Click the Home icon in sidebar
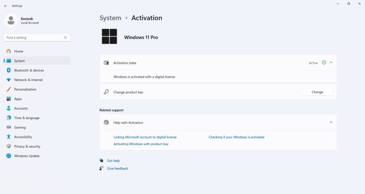Image resolution: width=365 pixels, height=194 pixels. tap(9, 51)
